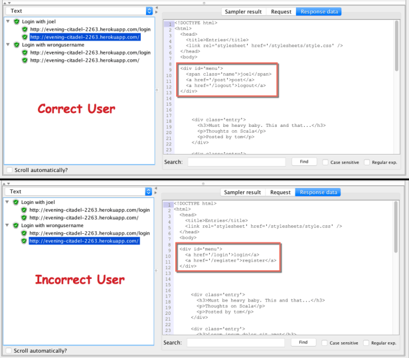Switch to 'Sampler result' tab in bottom panel
Viewport: 409px width, 358px height.
pyautogui.click(x=242, y=193)
